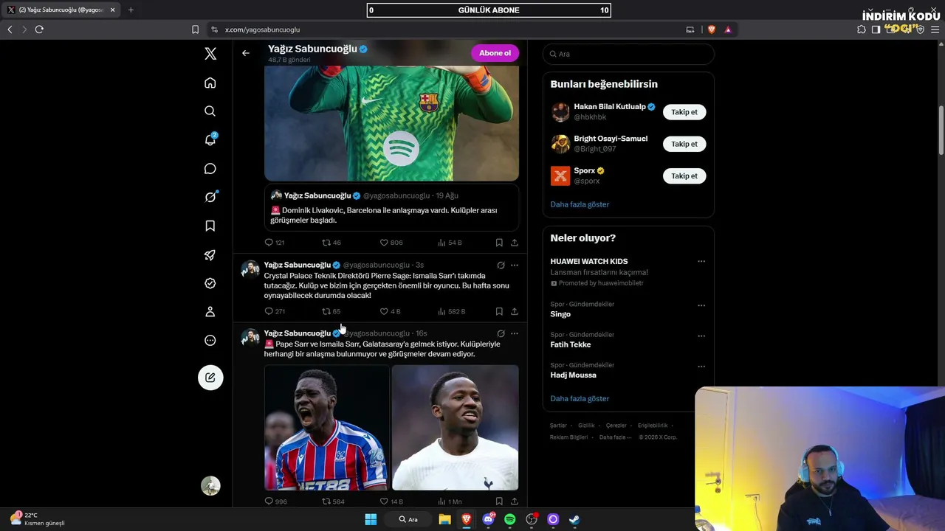This screenshot has height=531, width=945.
Task: Open Explore via magnifier icon in sidebar
Action: tap(210, 111)
